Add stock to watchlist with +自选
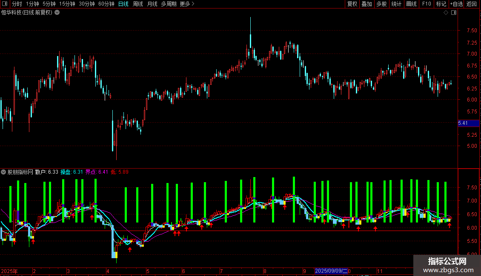 (456, 4)
